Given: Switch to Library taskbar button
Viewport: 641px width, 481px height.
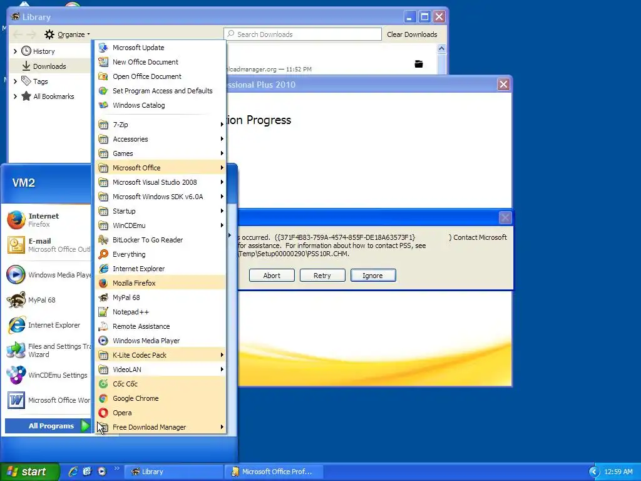Looking at the screenshot, I should [x=173, y=472].
